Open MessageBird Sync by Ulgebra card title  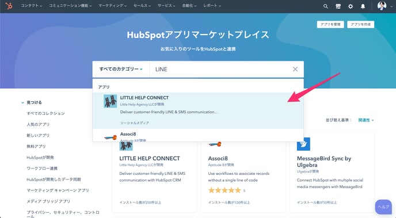[x=324, y=162]
